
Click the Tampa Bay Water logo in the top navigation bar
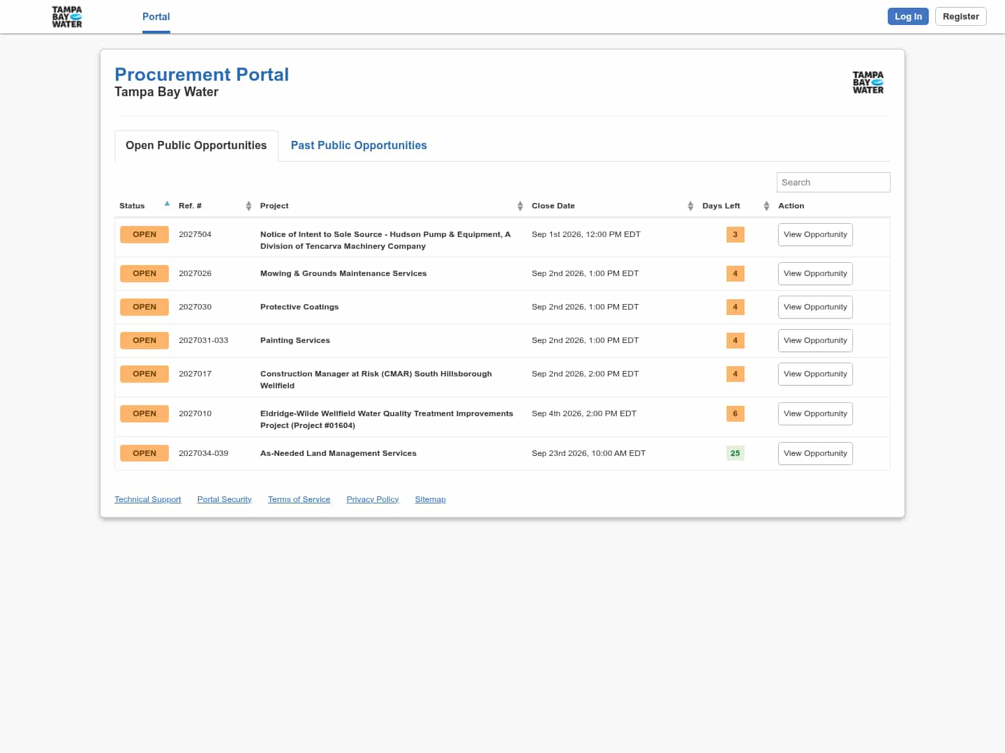click(67, 17)
